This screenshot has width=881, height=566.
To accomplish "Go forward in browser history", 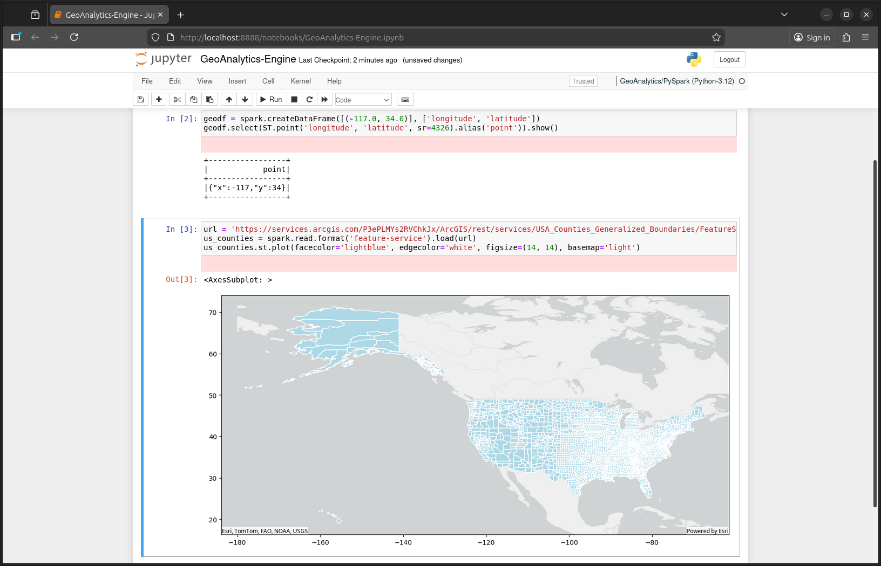I will pyautogui.click(x=55, y=37).
